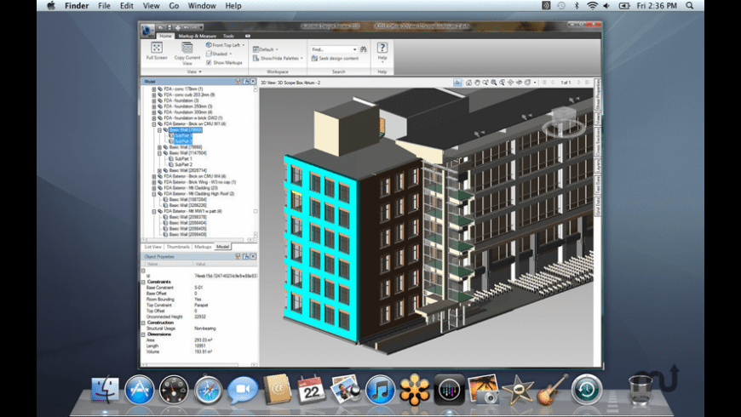Collapse the FDA Exterior - Brick on CMU W1 node

click(154, 123)
